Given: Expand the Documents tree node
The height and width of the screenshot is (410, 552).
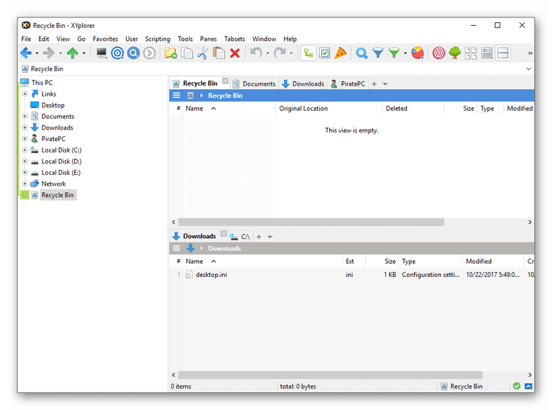Looking at the screenshot, I should pyautogui.click(x=24, y=117).
